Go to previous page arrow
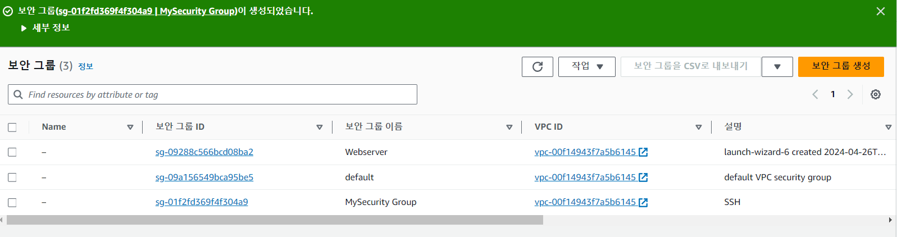 coord(815,94)
